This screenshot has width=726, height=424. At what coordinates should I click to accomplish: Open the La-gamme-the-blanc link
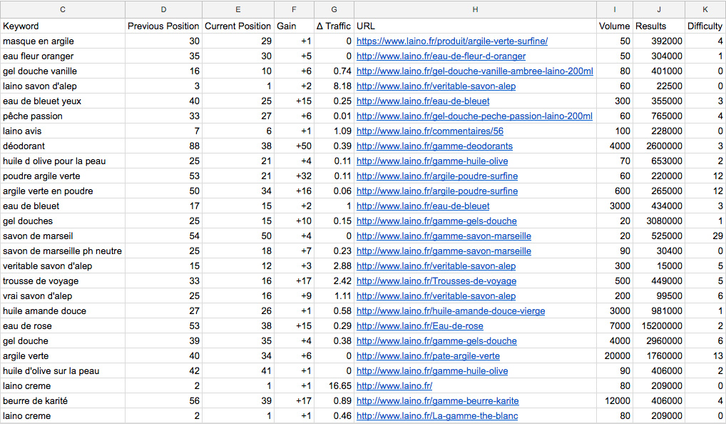pos(437,415)
